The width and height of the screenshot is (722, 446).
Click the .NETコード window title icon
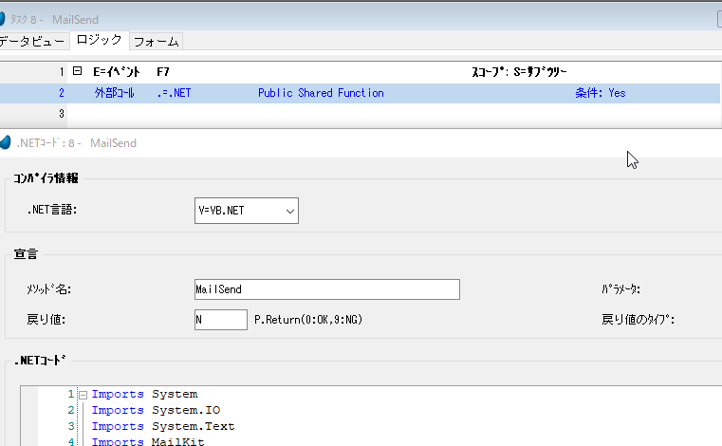(x=9, y=142)
